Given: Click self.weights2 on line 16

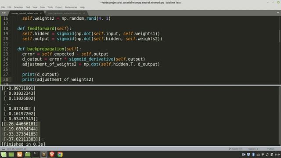Looking at the screenshot, I should (38, 18).
